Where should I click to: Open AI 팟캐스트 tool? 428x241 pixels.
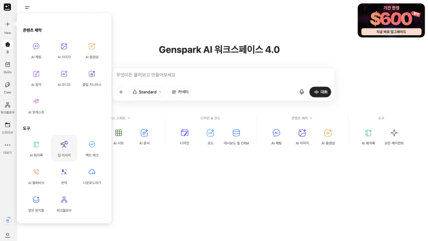tap(36, 105)
